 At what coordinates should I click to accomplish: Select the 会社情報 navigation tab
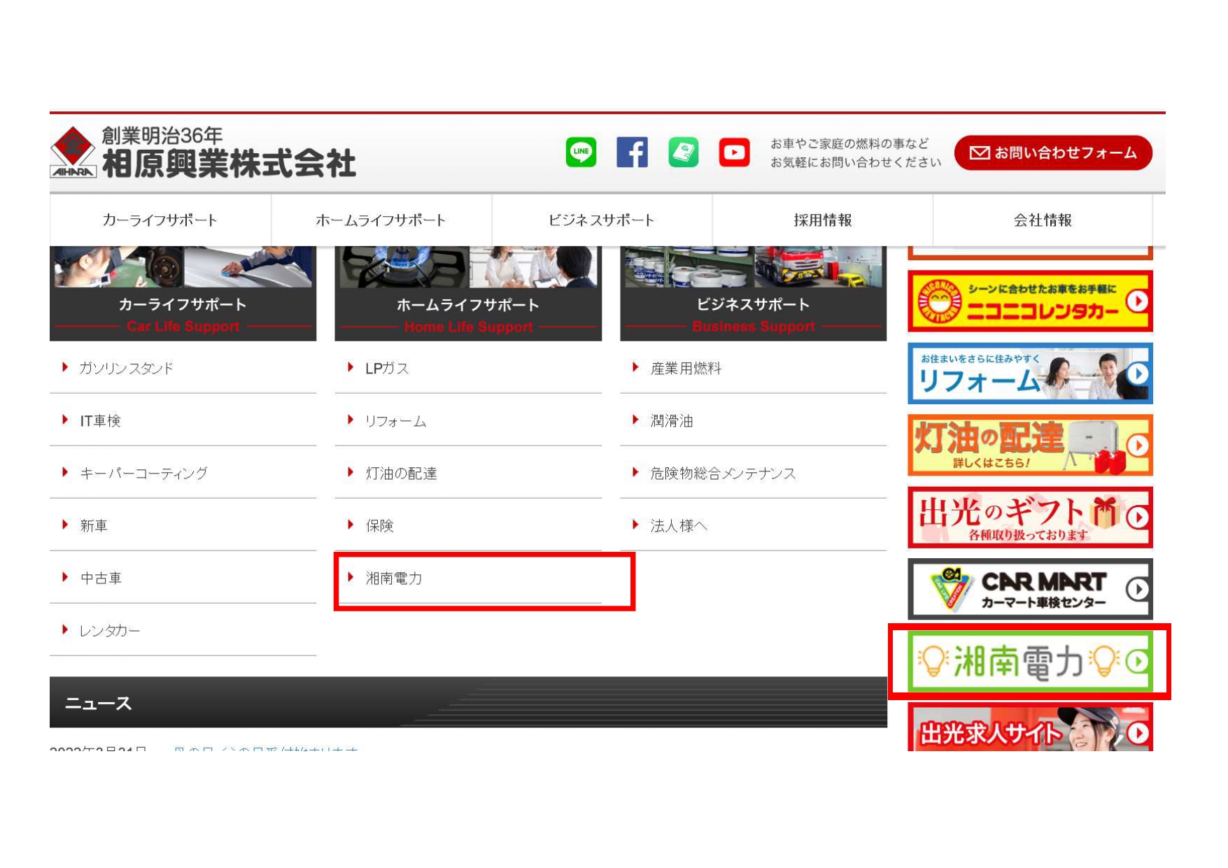click(1043, 220)
